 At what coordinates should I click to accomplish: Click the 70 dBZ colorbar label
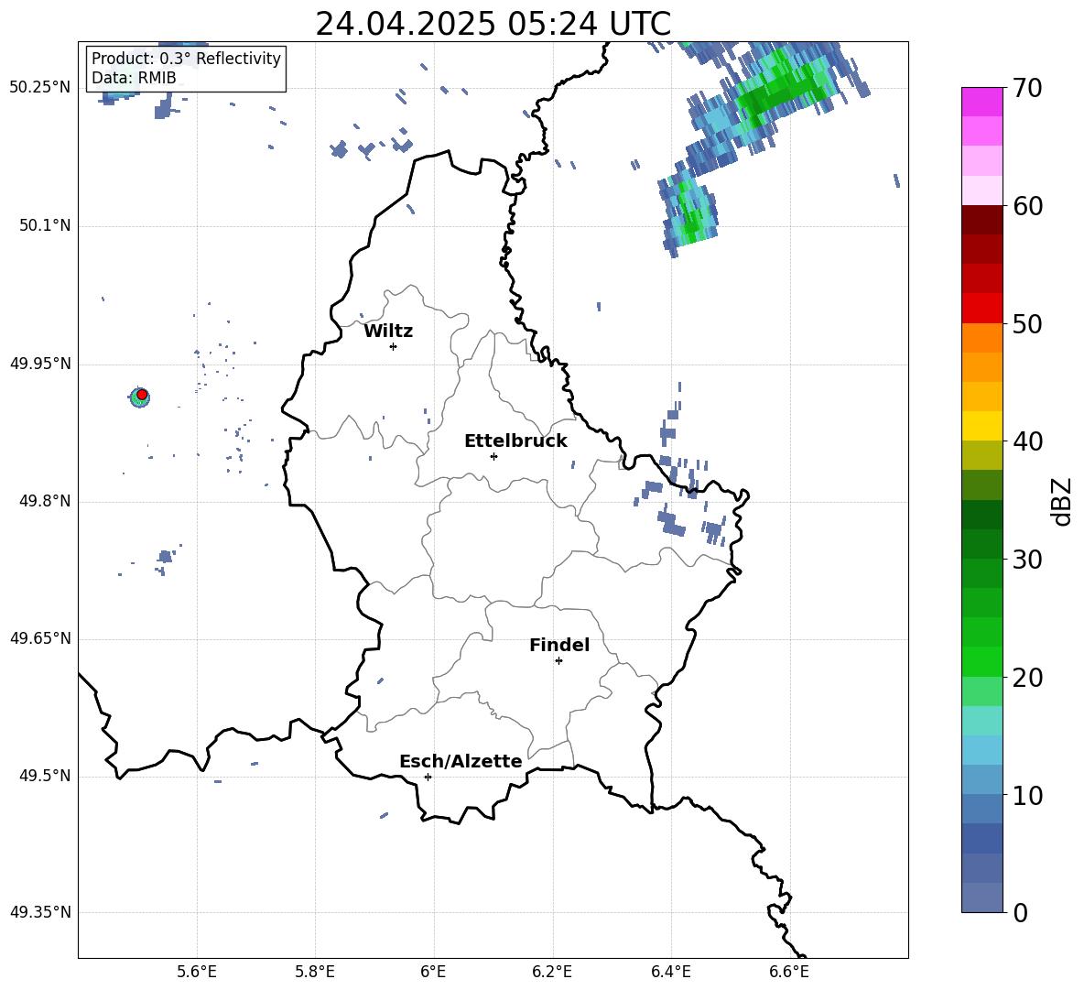(1027, 89)
